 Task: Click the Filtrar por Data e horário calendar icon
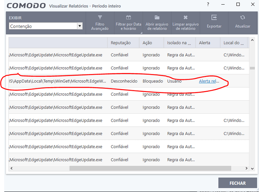point(128,18)
